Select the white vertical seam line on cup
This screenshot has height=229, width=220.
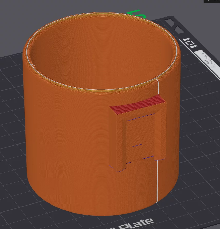(x=157, y=180)
